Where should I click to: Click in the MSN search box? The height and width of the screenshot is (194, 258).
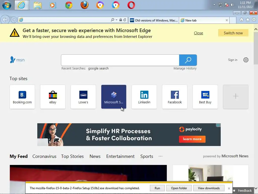click(x=120, y=60)
